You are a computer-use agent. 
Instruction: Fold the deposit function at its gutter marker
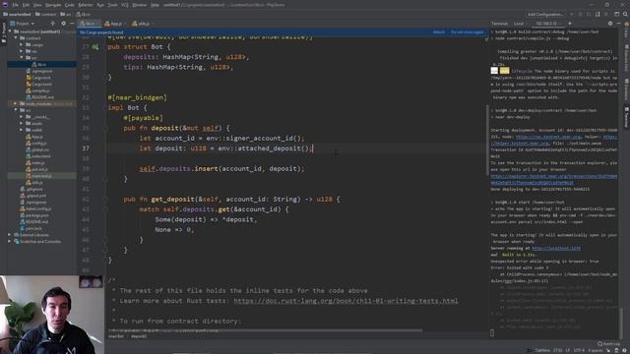click(105, 129)
